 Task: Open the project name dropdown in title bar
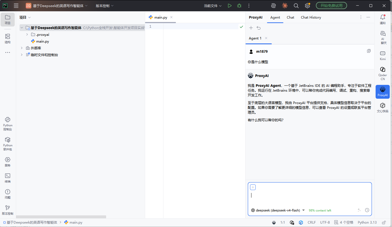point(57,6)
